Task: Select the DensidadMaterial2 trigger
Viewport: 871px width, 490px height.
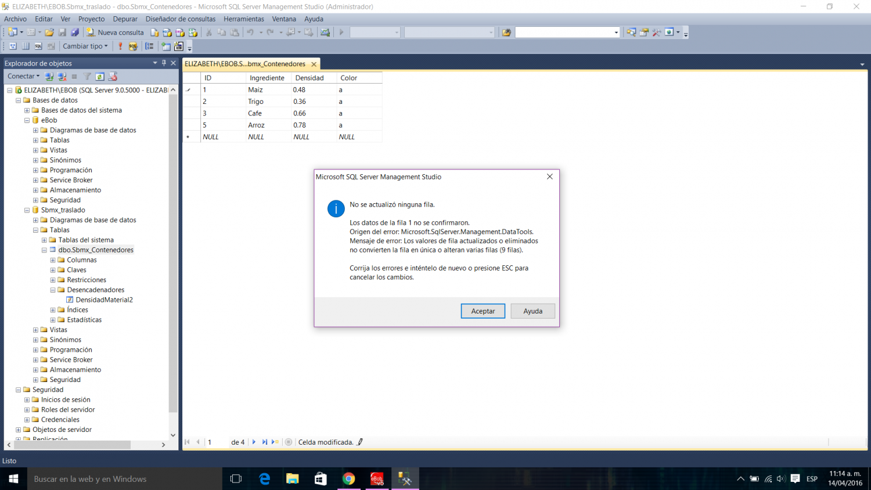Action: tap(104, 300)
